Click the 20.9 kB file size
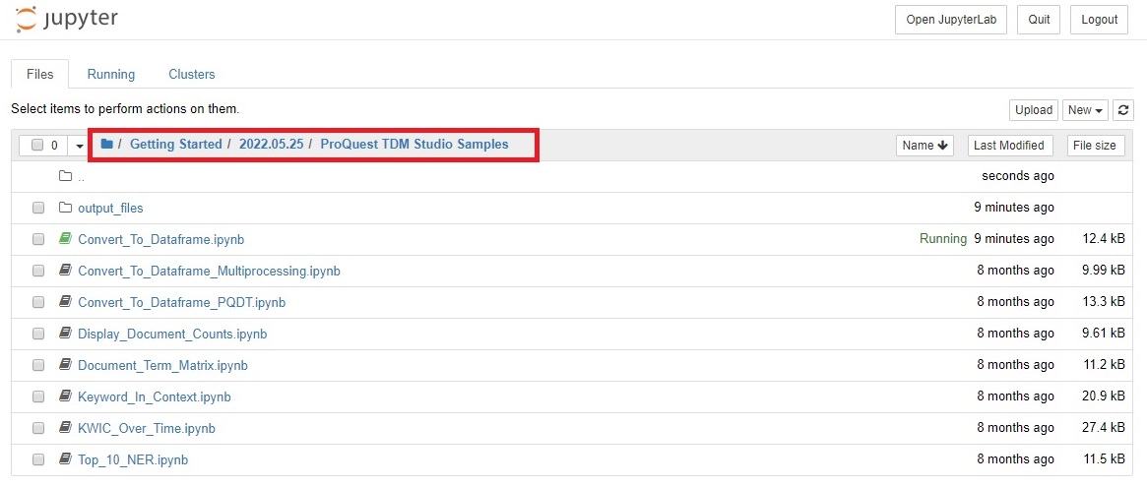 pyautogui.click(x=1104, y=396)
